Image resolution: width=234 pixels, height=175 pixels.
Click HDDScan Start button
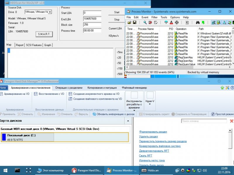coord(117,12)
